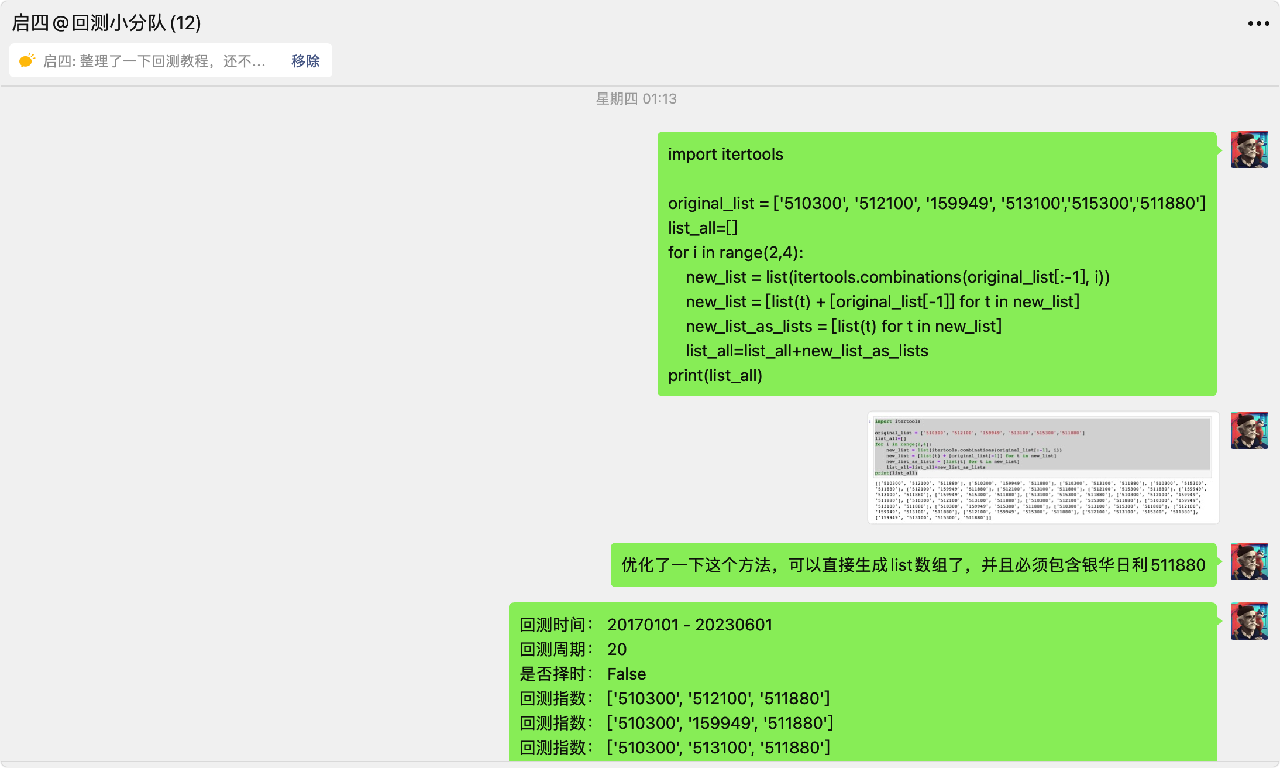
Task: Click the avatar beside the 回测时间 message
Action: tap(1249, 621)
